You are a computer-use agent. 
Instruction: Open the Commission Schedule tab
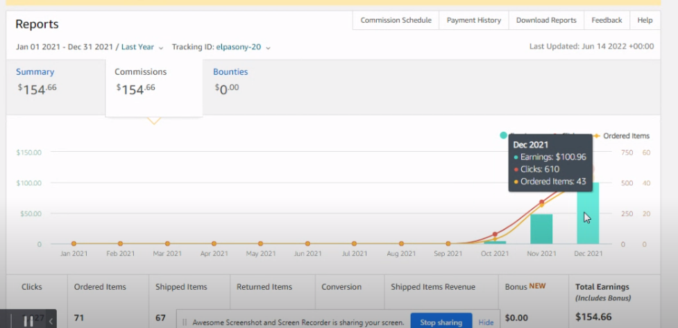pos(396,20)
